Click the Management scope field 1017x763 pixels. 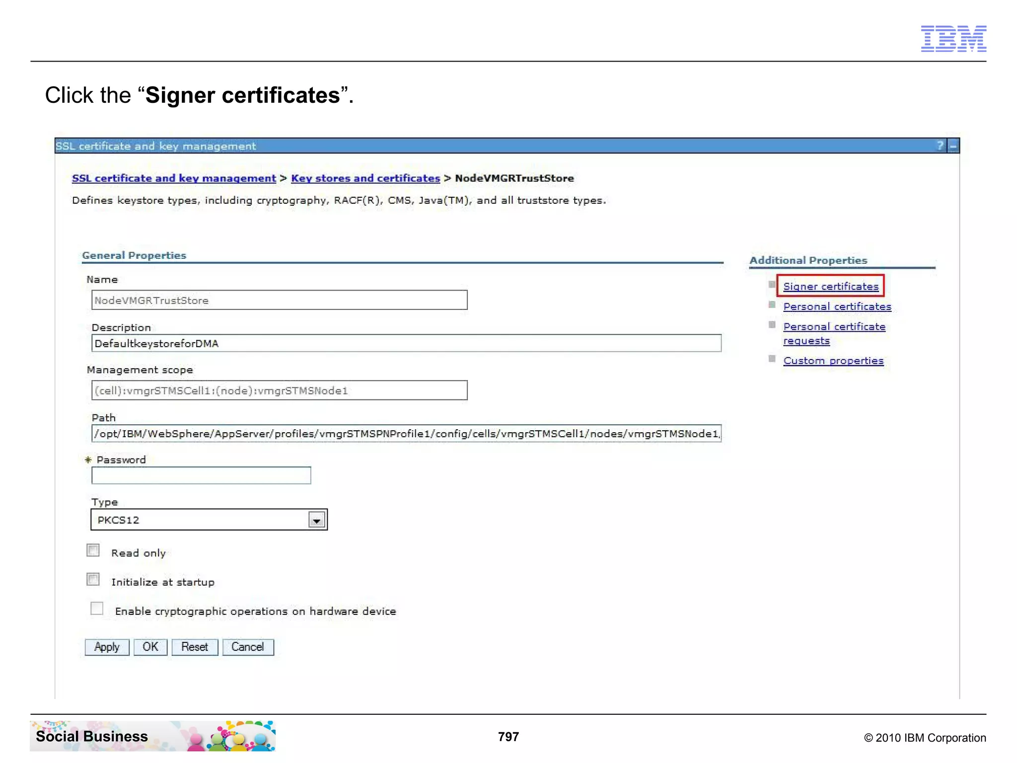tap(279, 390)
